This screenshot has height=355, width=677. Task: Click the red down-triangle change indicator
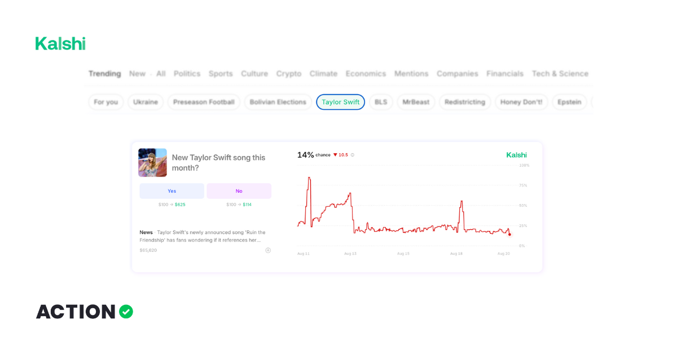click(x=335, y=155)
